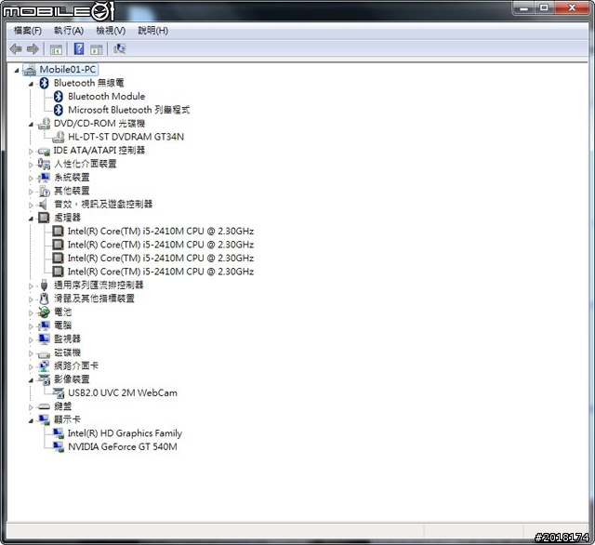Select the Microsoft Bluetooth 列舉程式 entry

(x=128, y=110)
